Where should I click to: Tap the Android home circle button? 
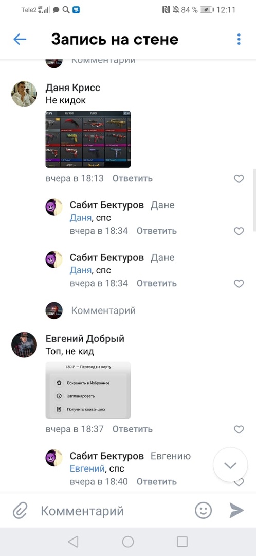click(x=128, y=542)
